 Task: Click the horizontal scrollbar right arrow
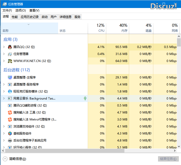click(x=175, y=151)
